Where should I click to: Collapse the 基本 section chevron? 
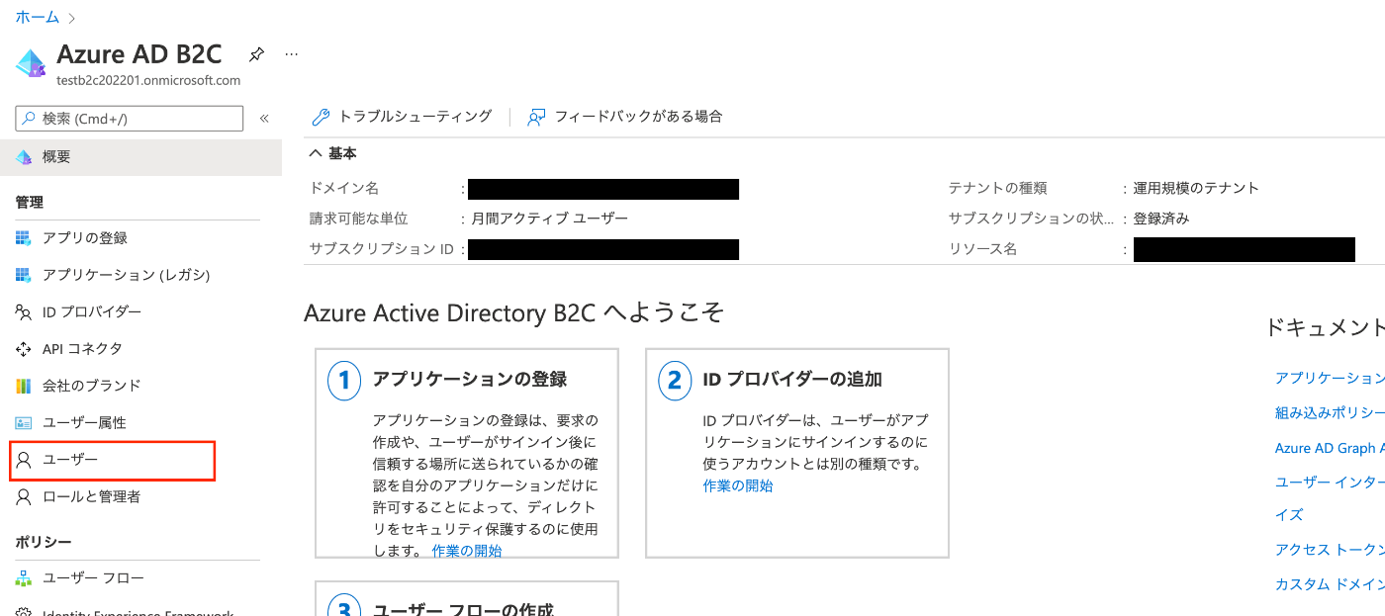(x=315, y=153)
